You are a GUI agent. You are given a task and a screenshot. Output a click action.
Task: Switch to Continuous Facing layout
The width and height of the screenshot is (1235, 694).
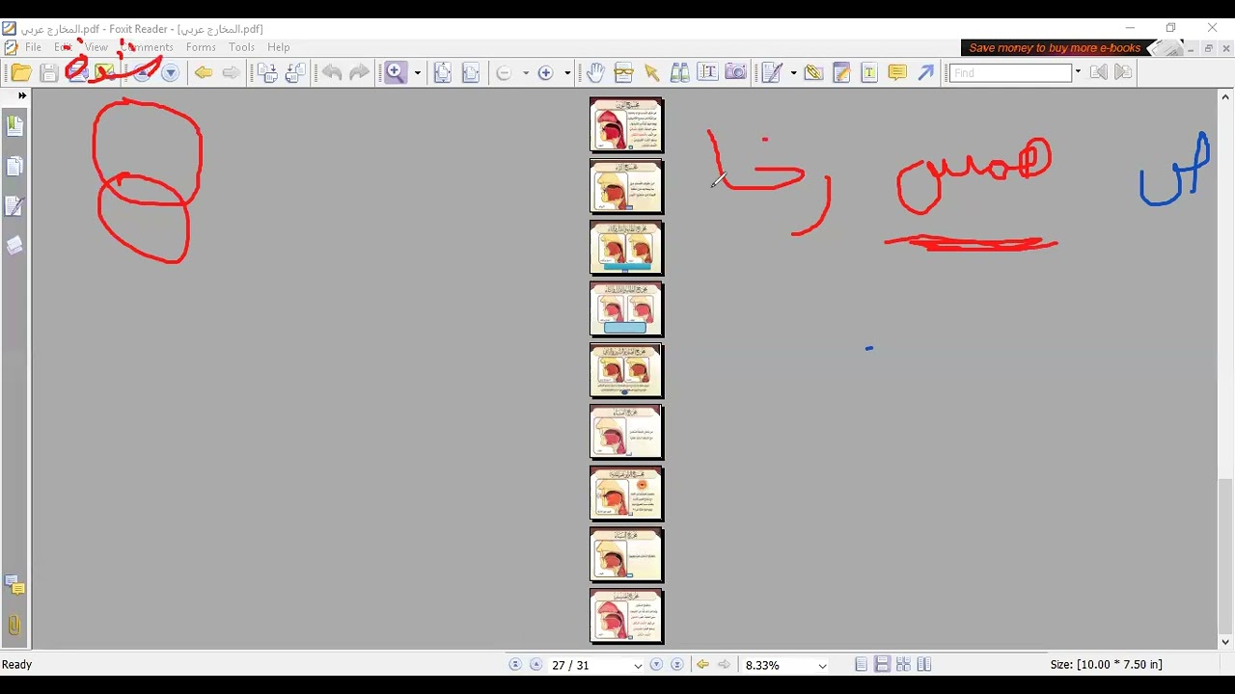point(903,665)
